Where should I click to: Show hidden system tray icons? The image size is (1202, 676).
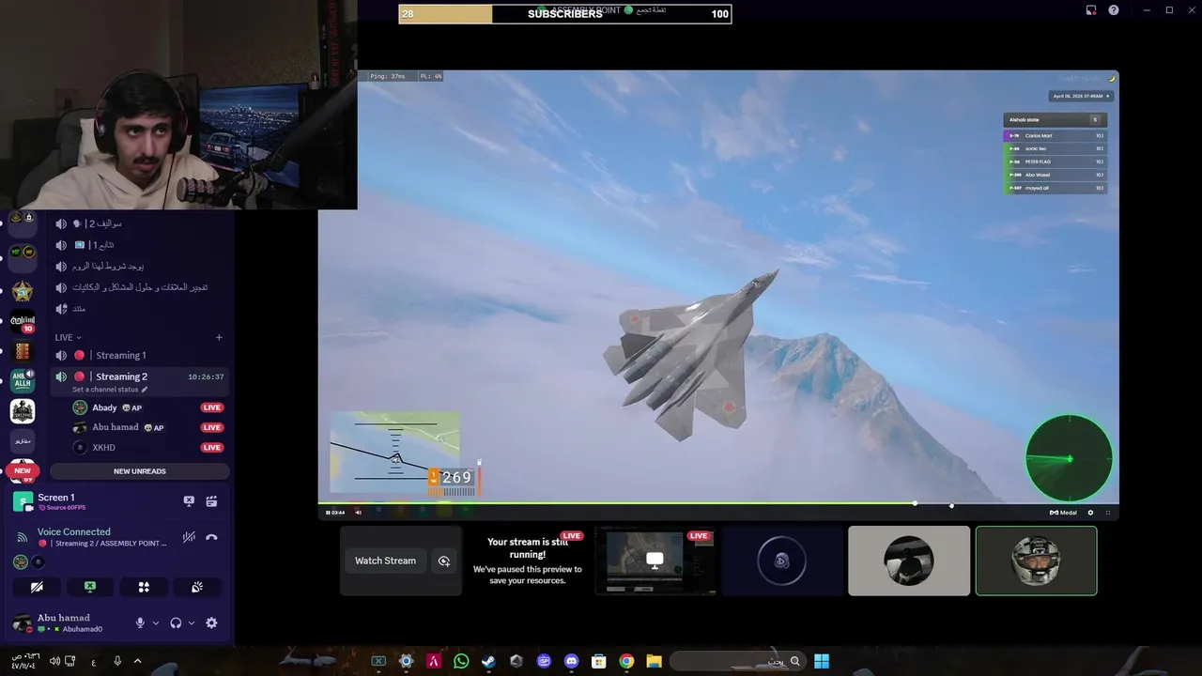[x=137, y=661]
